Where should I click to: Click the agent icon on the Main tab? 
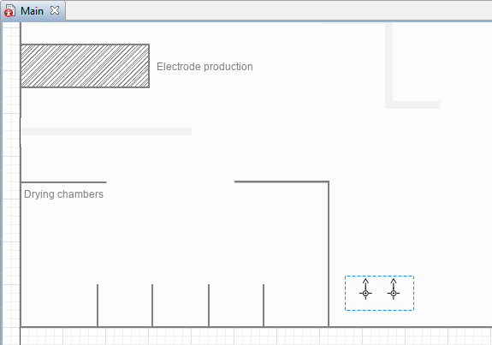tap(9, 10)
